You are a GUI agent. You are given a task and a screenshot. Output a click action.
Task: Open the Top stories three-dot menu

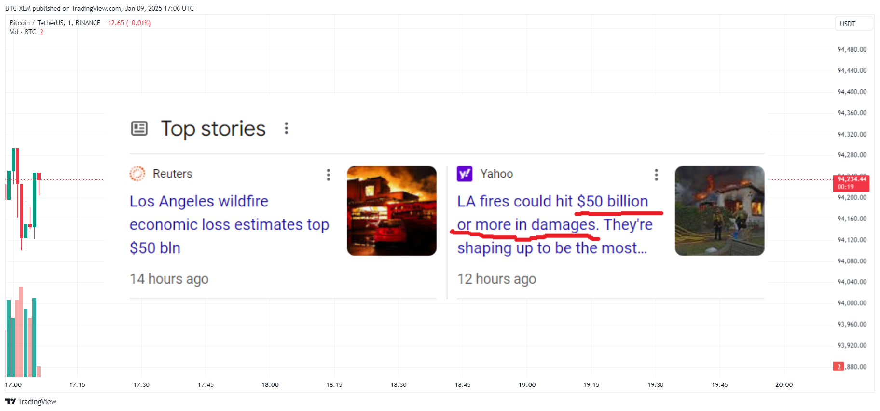click(x=286, y=128)
